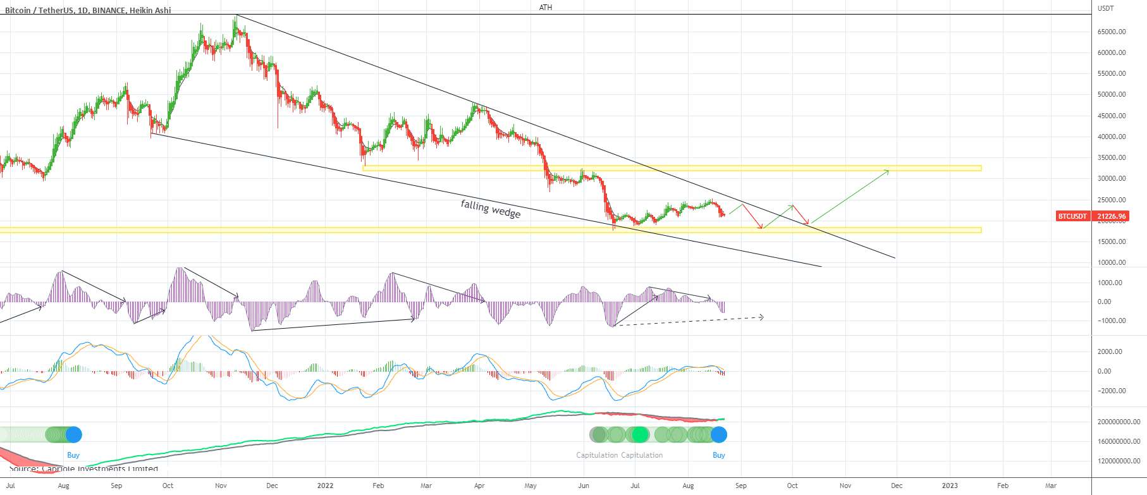Select the 1000.00 histogram scale label

pos(1110,283)
